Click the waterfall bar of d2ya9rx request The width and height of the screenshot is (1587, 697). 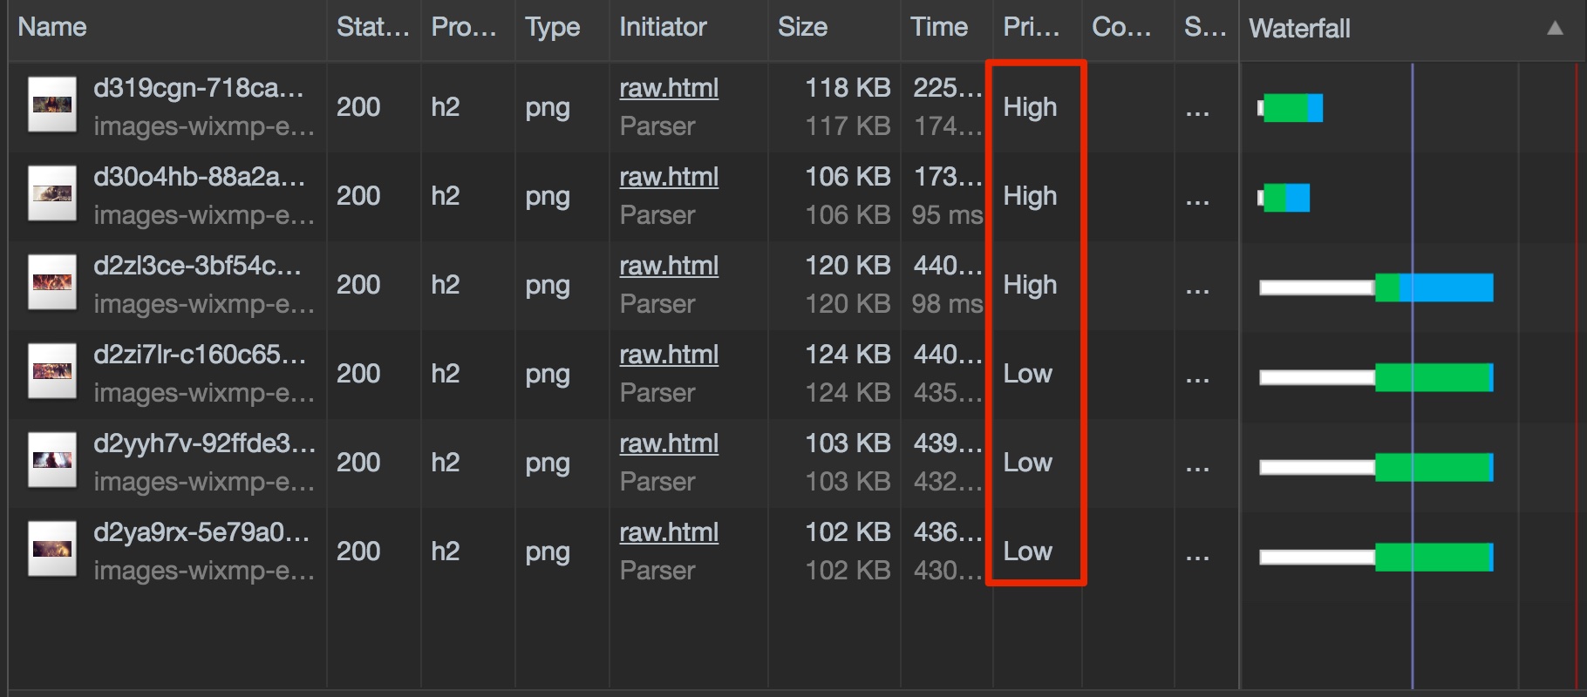click(1376, 557)
